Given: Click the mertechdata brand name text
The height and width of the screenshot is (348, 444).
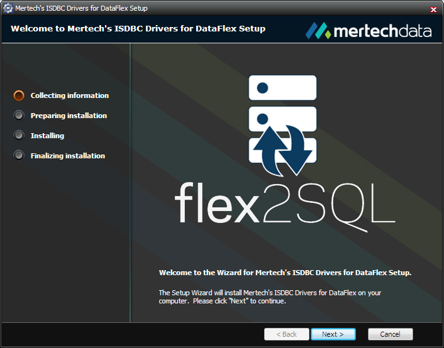Looking at the screenshot, I should point(382,31).
